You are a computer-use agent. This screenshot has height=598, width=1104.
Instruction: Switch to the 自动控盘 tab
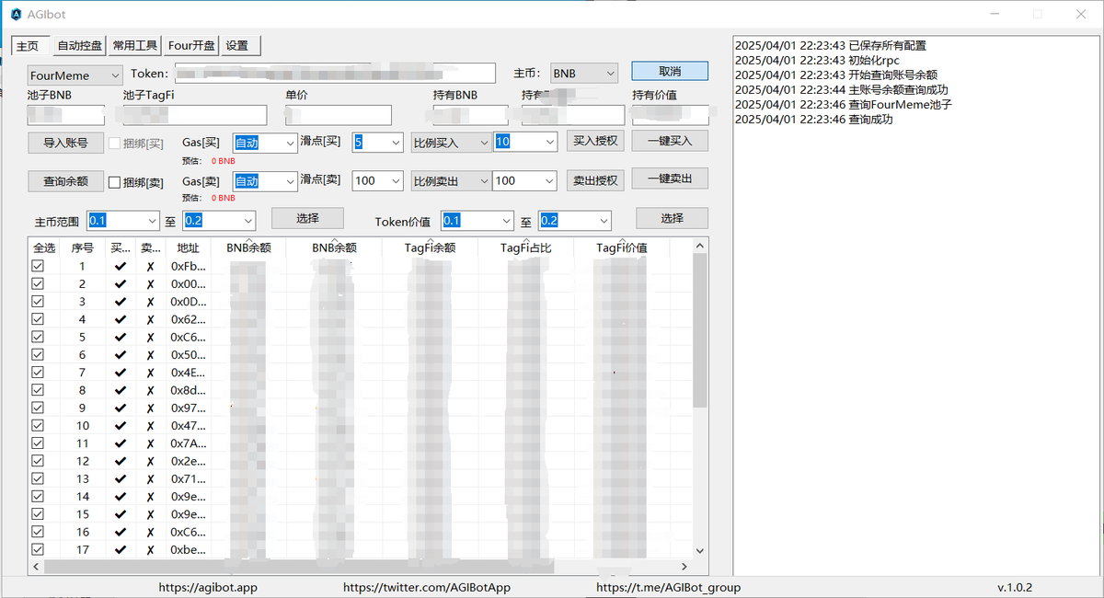coord(79,45)
